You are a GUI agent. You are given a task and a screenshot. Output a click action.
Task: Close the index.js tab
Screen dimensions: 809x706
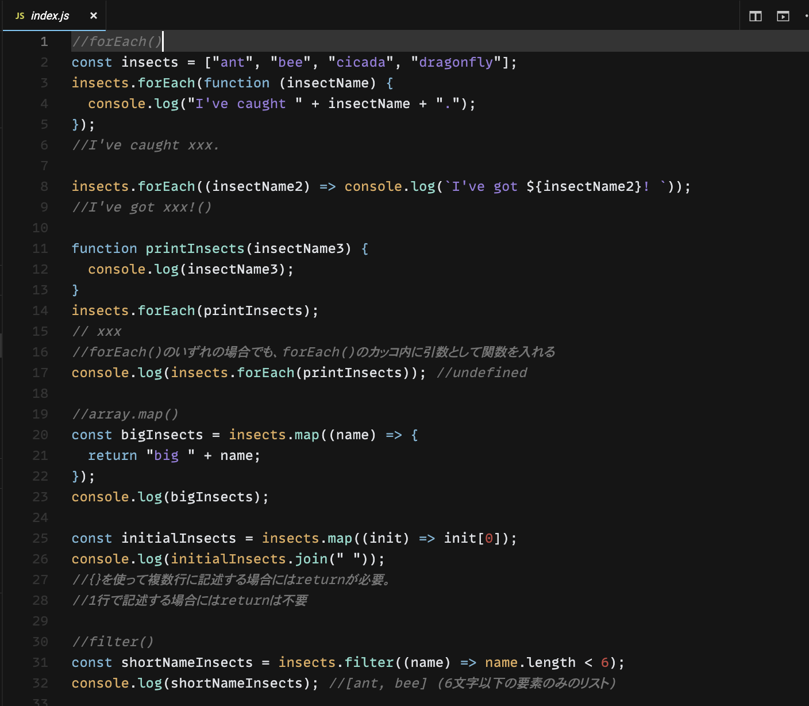(94, 16)
